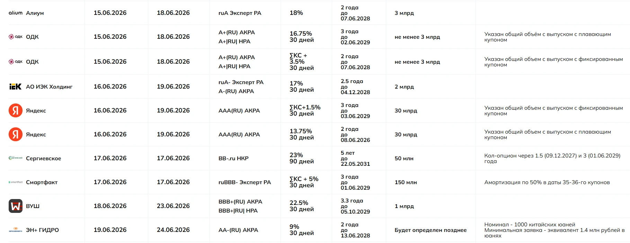Click the ВУШ (Whoosh) logo icon
This screenshot has height=243, width=630.
point(16,206)
